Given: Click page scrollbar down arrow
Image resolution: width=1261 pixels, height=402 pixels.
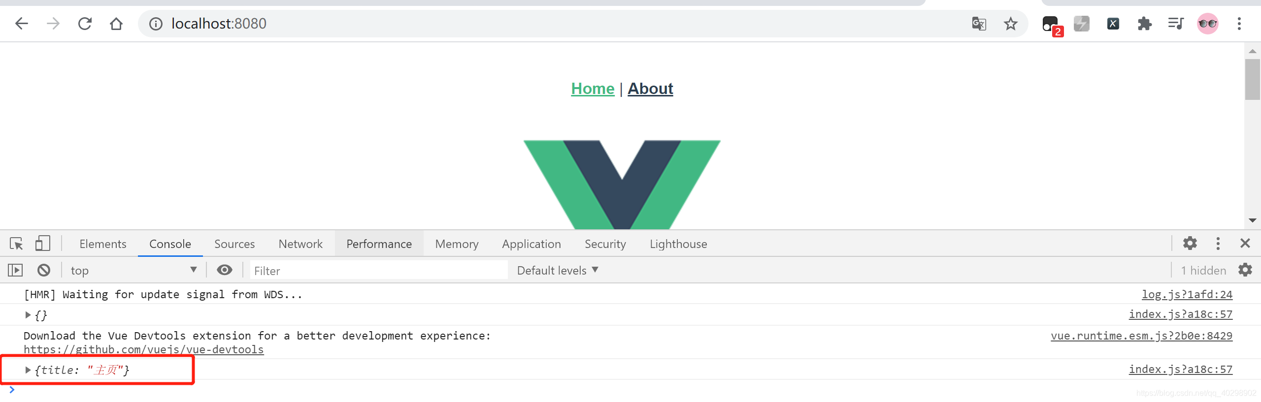Looking at the screenshot, I should 1253,220.
